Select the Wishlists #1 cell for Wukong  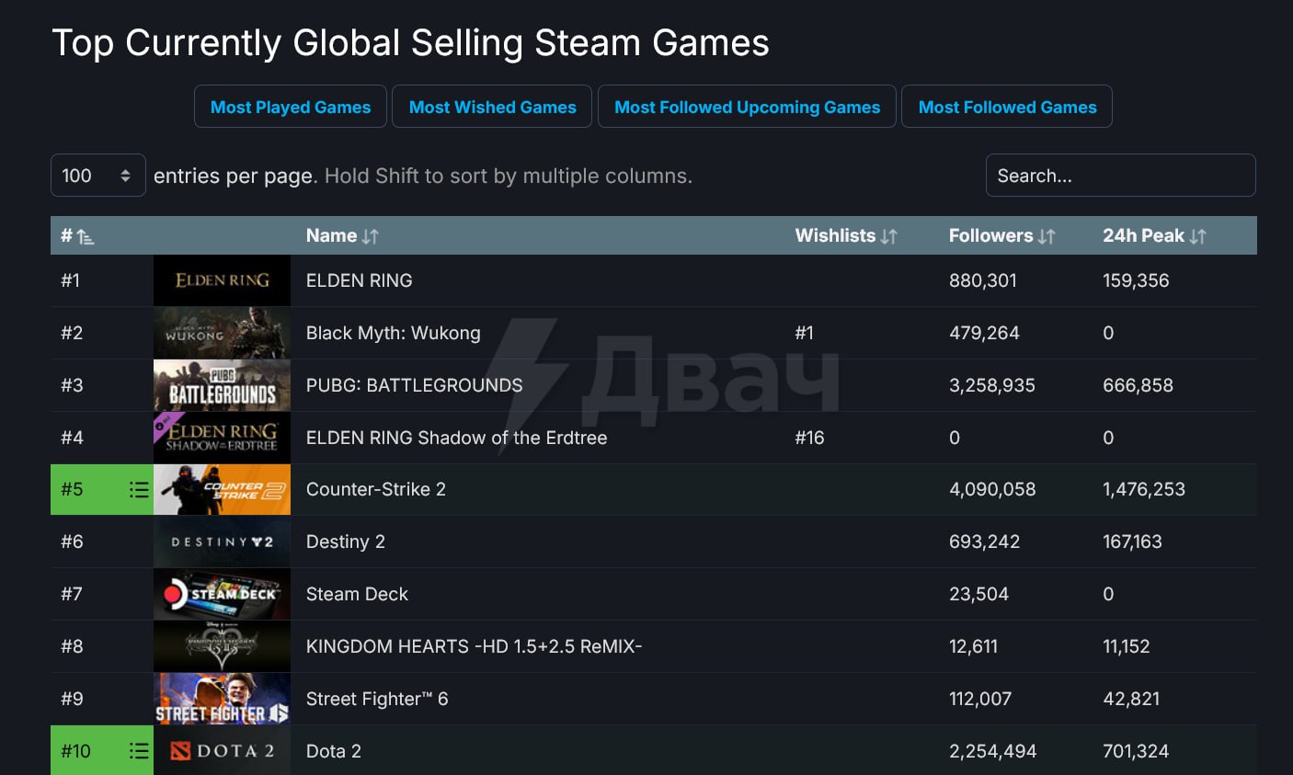pos(804,333)
